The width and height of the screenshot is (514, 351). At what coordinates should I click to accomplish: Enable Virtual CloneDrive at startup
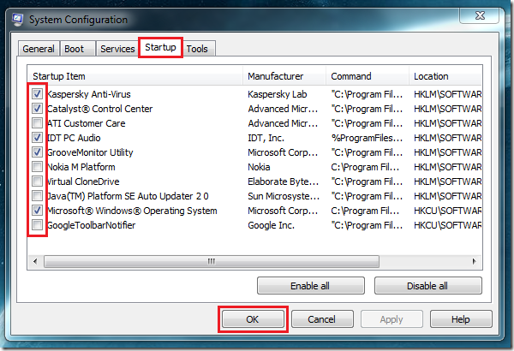[37, 181]
